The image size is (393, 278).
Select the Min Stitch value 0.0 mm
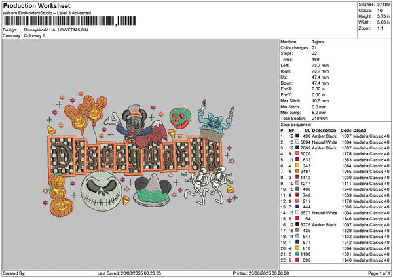coord(319,107)
